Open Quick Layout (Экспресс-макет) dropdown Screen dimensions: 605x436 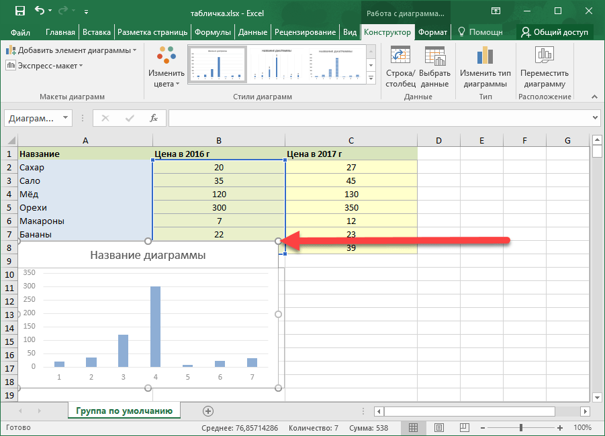45,65
